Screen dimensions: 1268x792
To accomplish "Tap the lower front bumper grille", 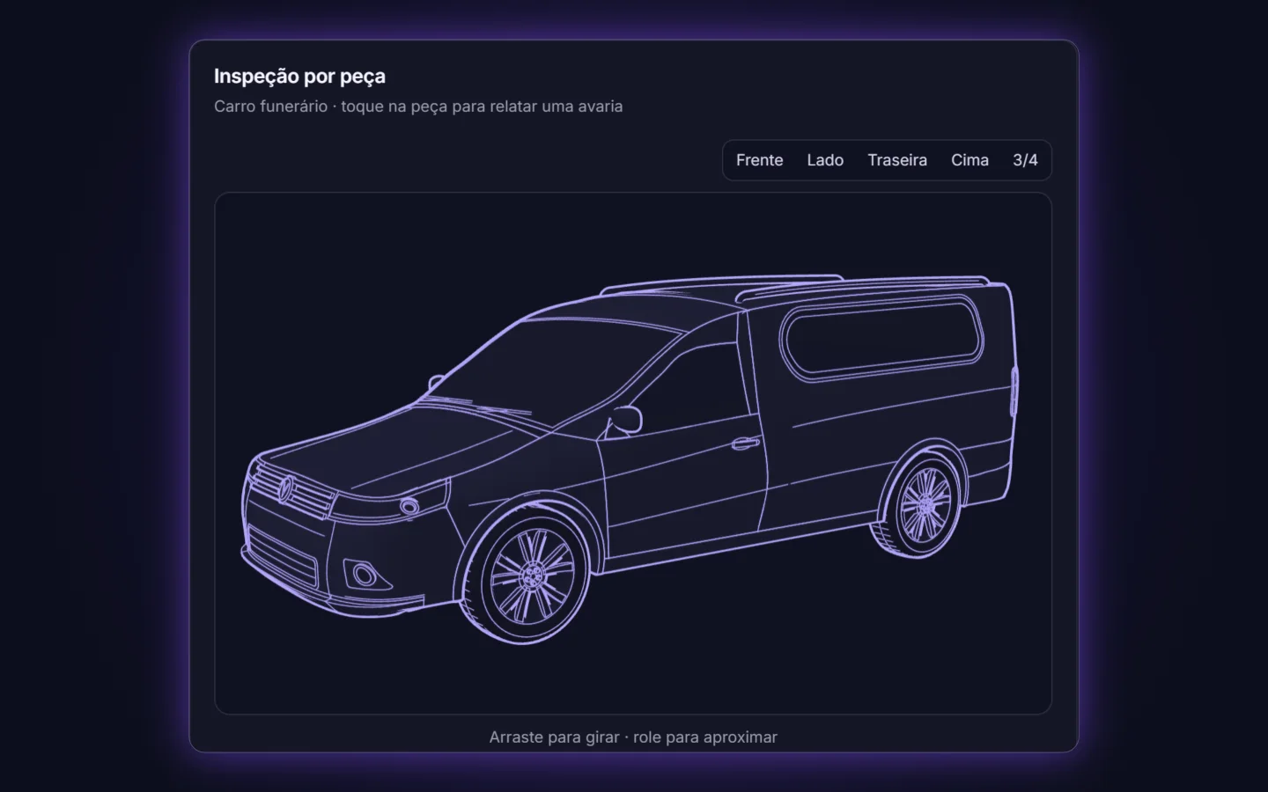I will (282, 556).
